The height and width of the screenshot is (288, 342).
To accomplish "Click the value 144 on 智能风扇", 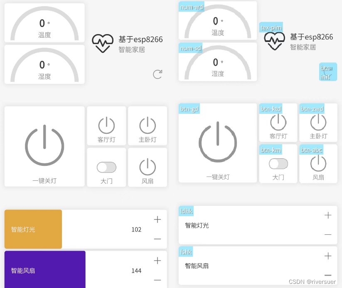I will pos(136,271).
